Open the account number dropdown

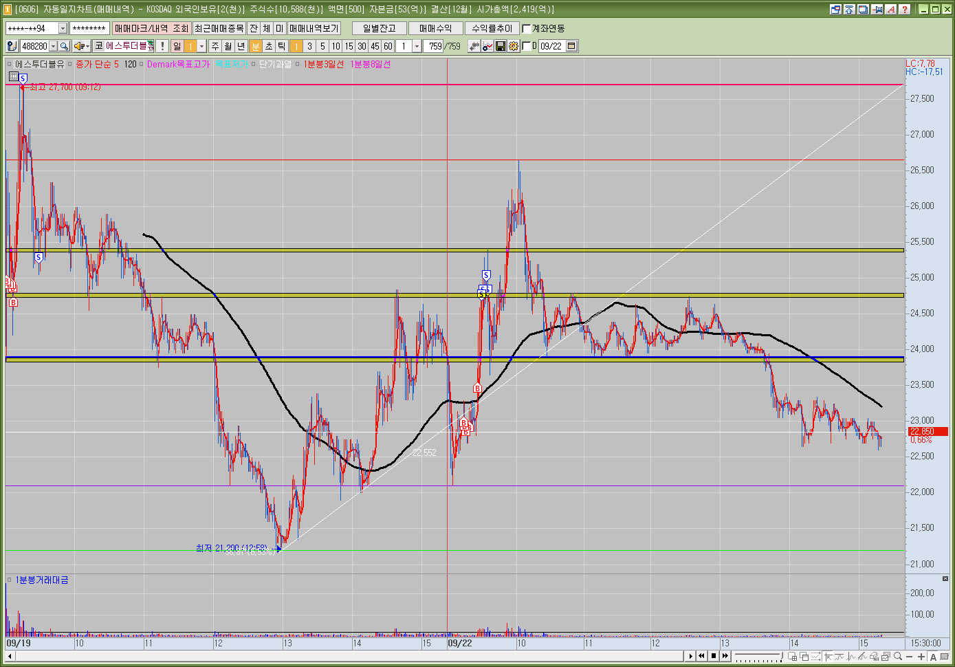(x=63, y=28)
